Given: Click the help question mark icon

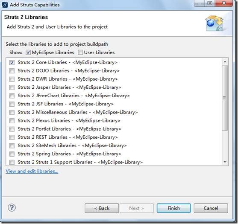Looking at the screenshot, I should point(12,207).
